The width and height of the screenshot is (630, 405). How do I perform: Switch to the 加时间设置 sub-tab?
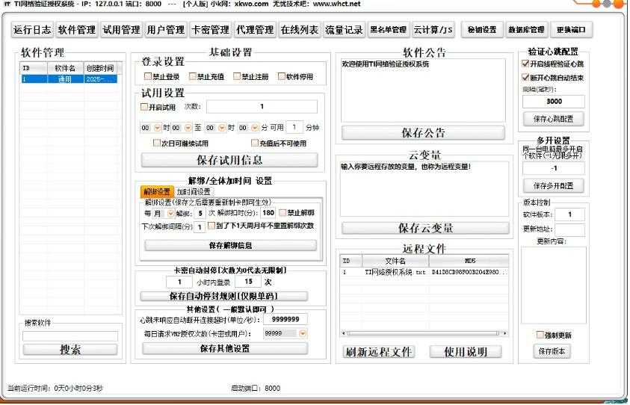click(193, 192)
